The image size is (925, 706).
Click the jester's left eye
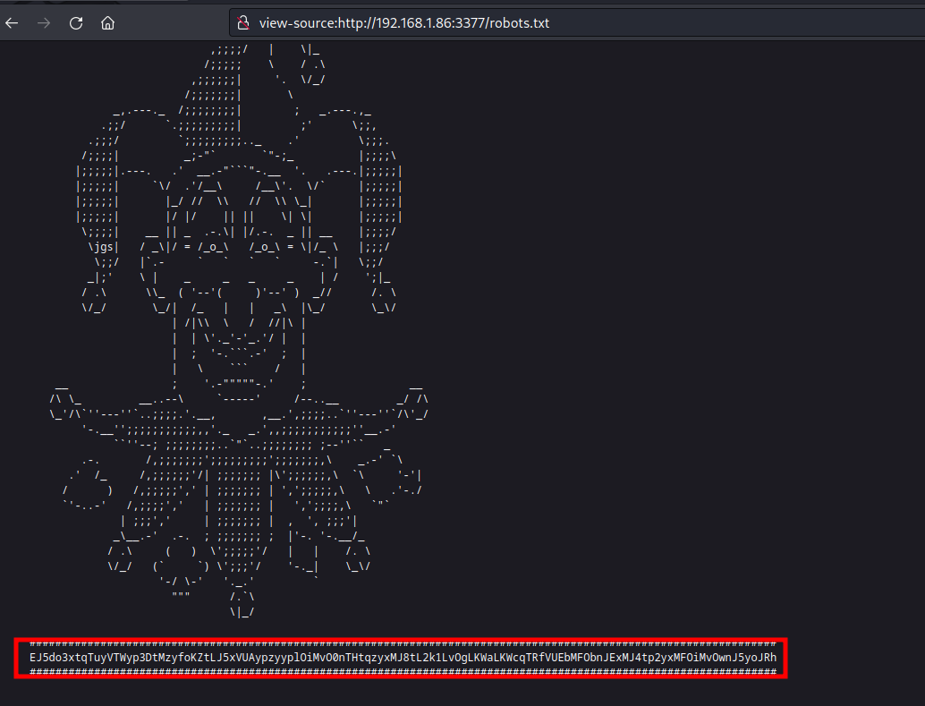point(213,246)
